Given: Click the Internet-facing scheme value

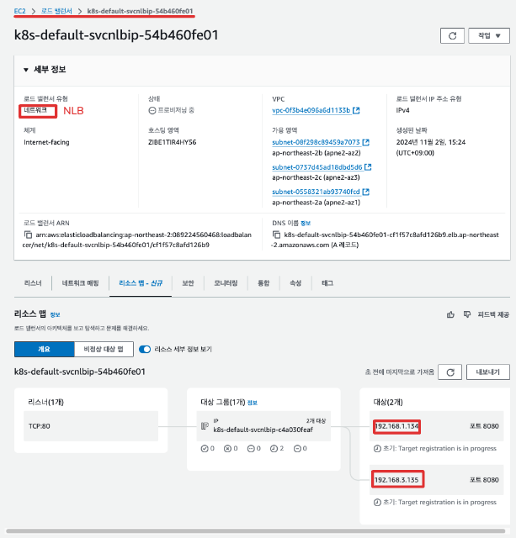Looking at the screenshot, I should tap(46, 142).
